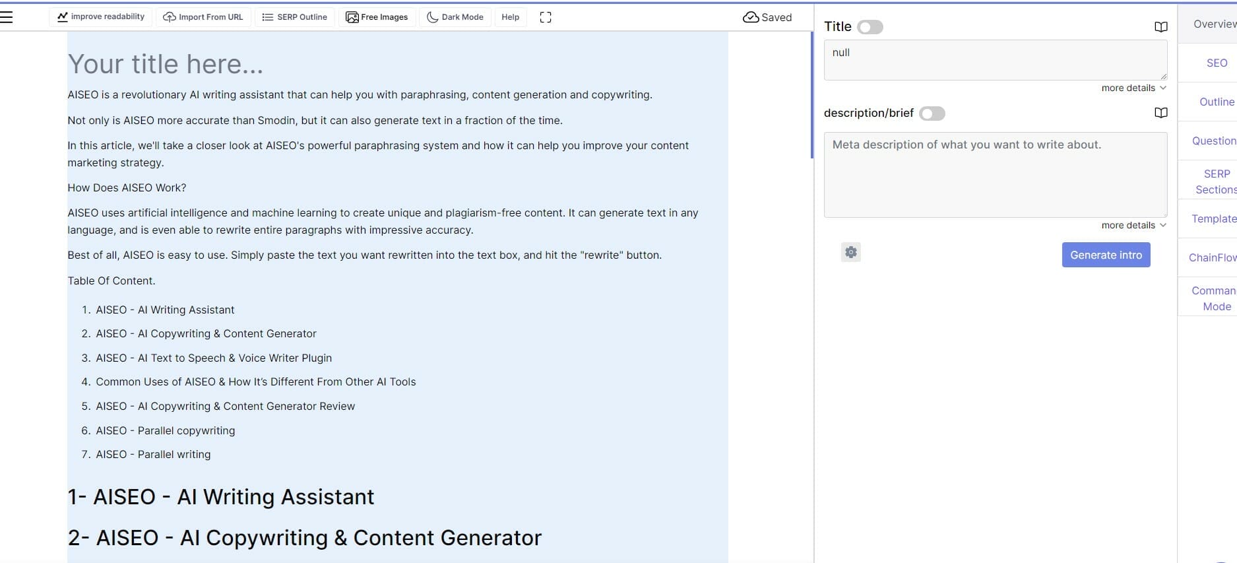This screenshot has height=563, width=1237.
Task: Open the SERP Outline panel
Action: pyautogui.click(x=295, y=17)
